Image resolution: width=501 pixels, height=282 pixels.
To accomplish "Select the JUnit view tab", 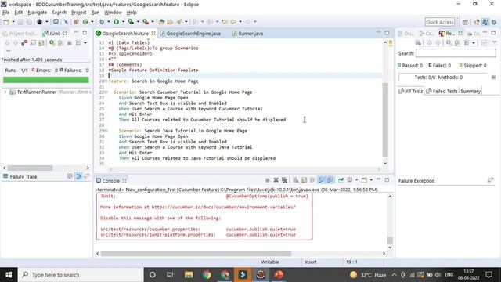I will pos(55,33).
